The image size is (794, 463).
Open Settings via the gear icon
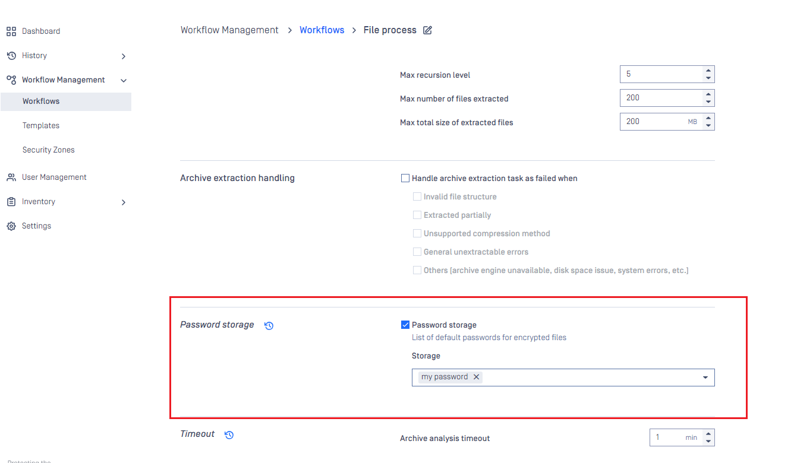(11, 226)
